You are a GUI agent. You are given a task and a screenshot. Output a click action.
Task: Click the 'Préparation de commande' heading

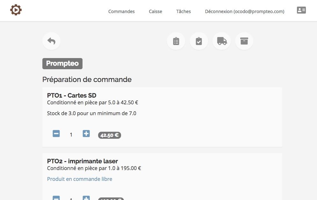pos(87,79)
